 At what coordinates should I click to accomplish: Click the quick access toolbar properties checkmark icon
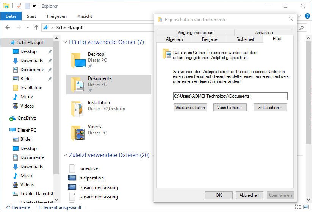pos(19,6)
